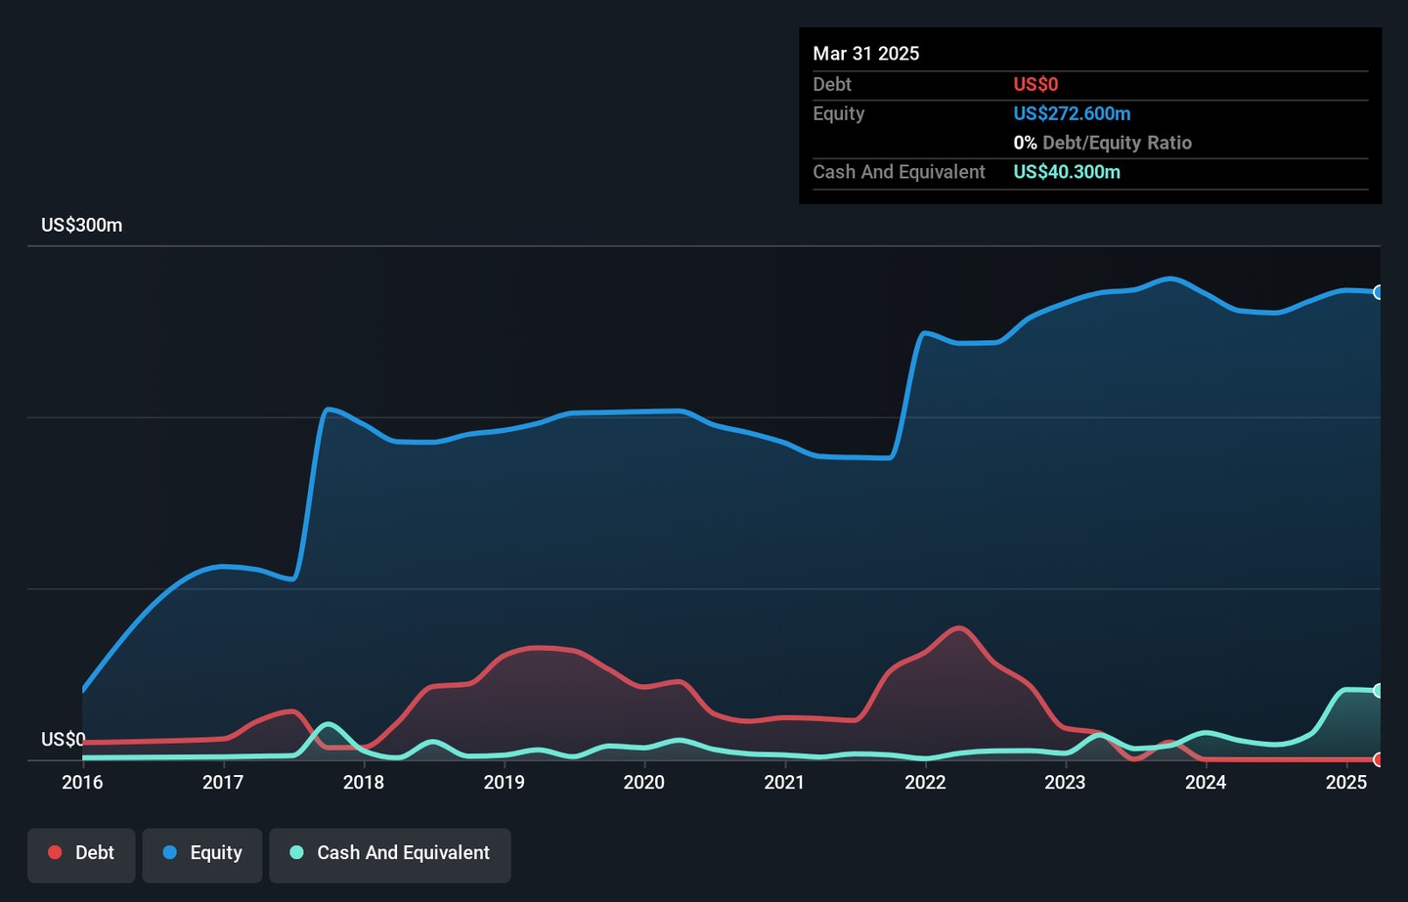Image resolution: width=1408 pixels, height=902 pixels.
Task: Click the 0% Debt/Equity Ratio text
Action: click(x=1102, y=143)
